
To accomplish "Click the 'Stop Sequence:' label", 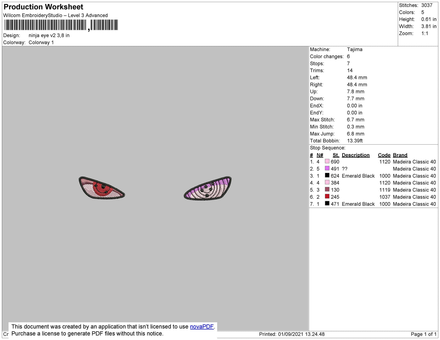I will click(328, 148).
